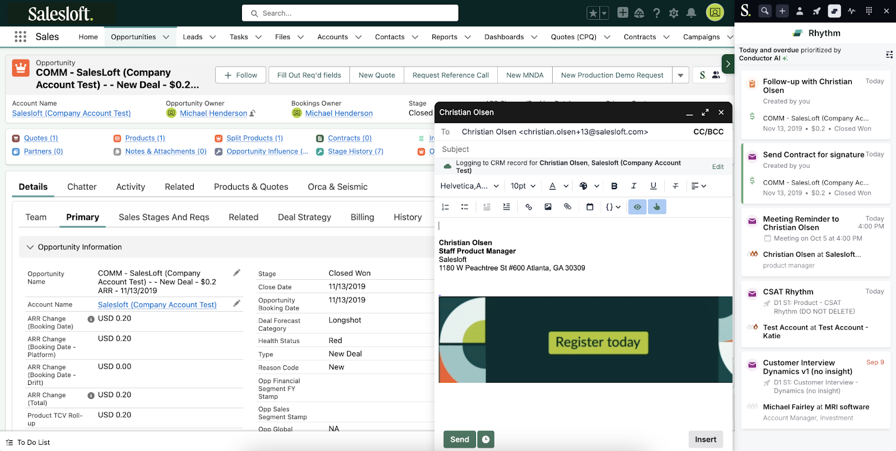Click the email Subject field
The width and height of the screenshot is (896, 451).
(x=584, y=149)
